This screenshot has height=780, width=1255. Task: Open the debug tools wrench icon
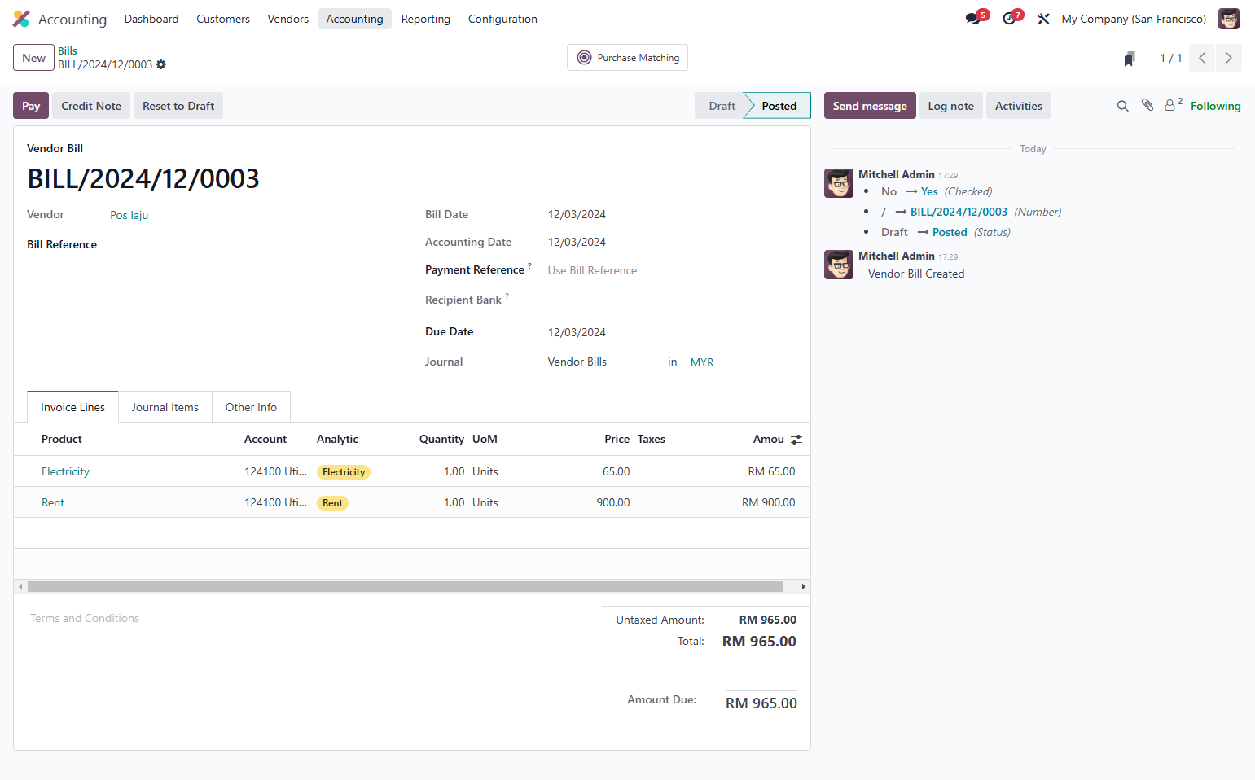1043,19
